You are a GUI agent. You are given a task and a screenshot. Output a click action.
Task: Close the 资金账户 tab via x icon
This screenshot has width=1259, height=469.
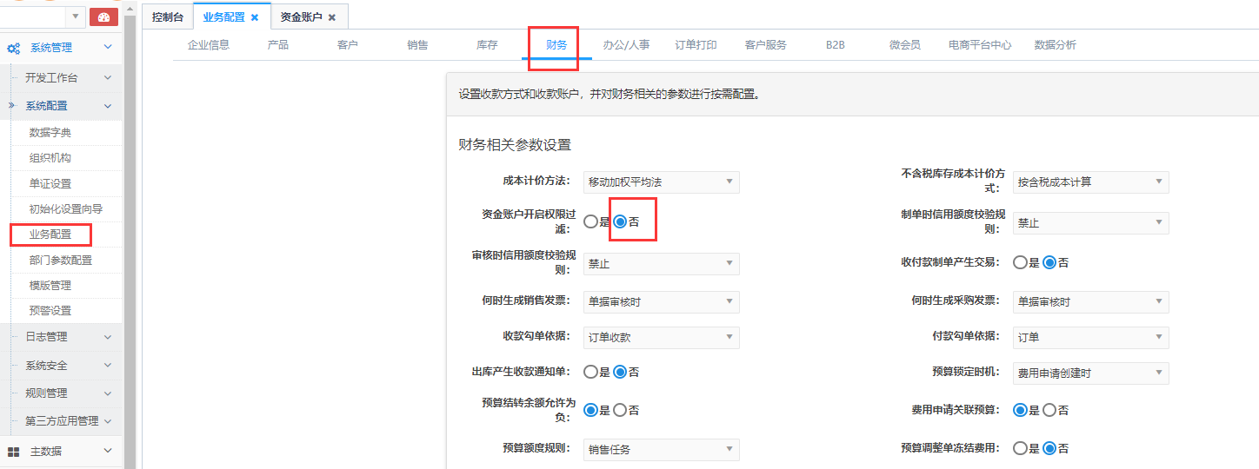pos(332,17)
